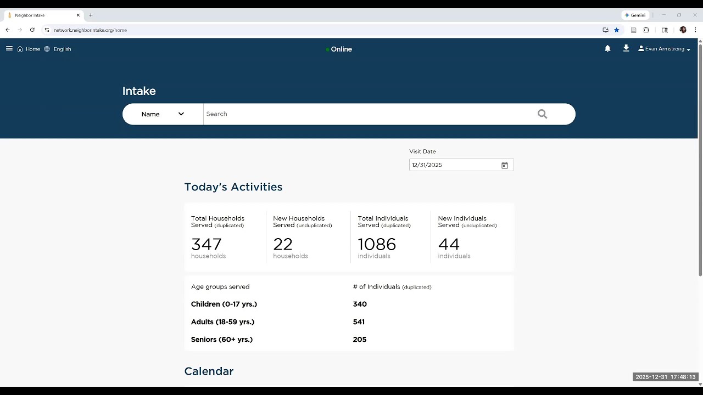The width and height of the screenshot is (703, 395).
Task: Open Chrome three-dot menu
Action: click(x=695, y=30)
